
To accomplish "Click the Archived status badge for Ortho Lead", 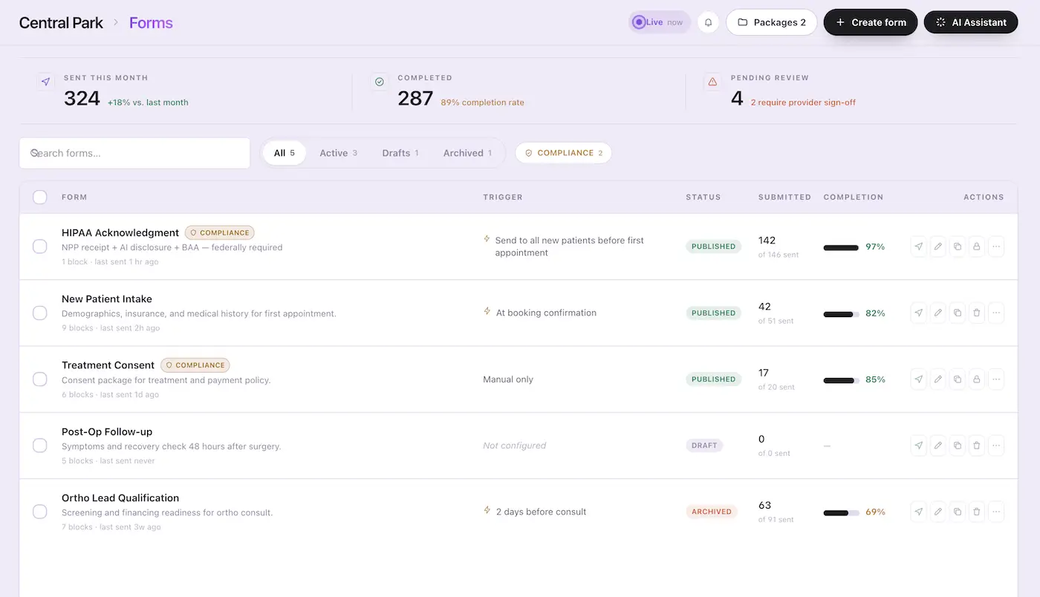I will point(712,512).
